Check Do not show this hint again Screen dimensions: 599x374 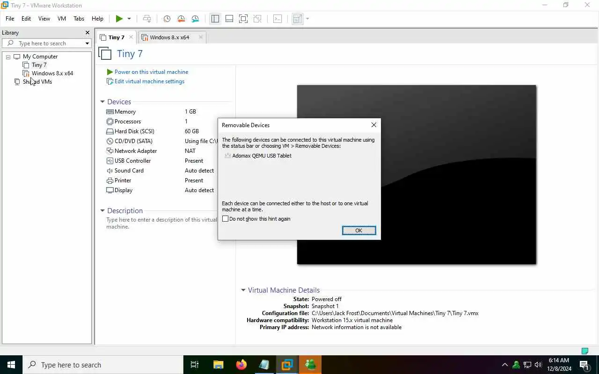click(226, 219)
